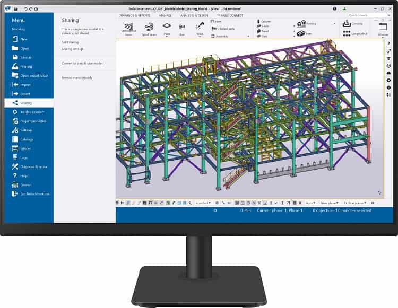Choose the Weld tool icon
398x308 pixels.
[200, 26]
